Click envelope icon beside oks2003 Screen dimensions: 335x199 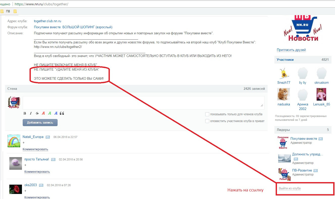41,185
